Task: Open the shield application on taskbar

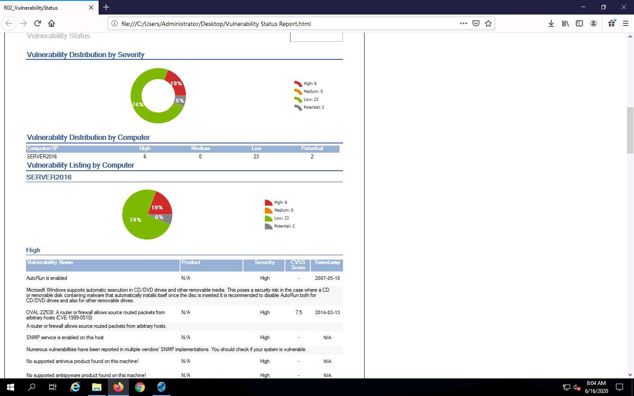Action: tap(162, 387)
